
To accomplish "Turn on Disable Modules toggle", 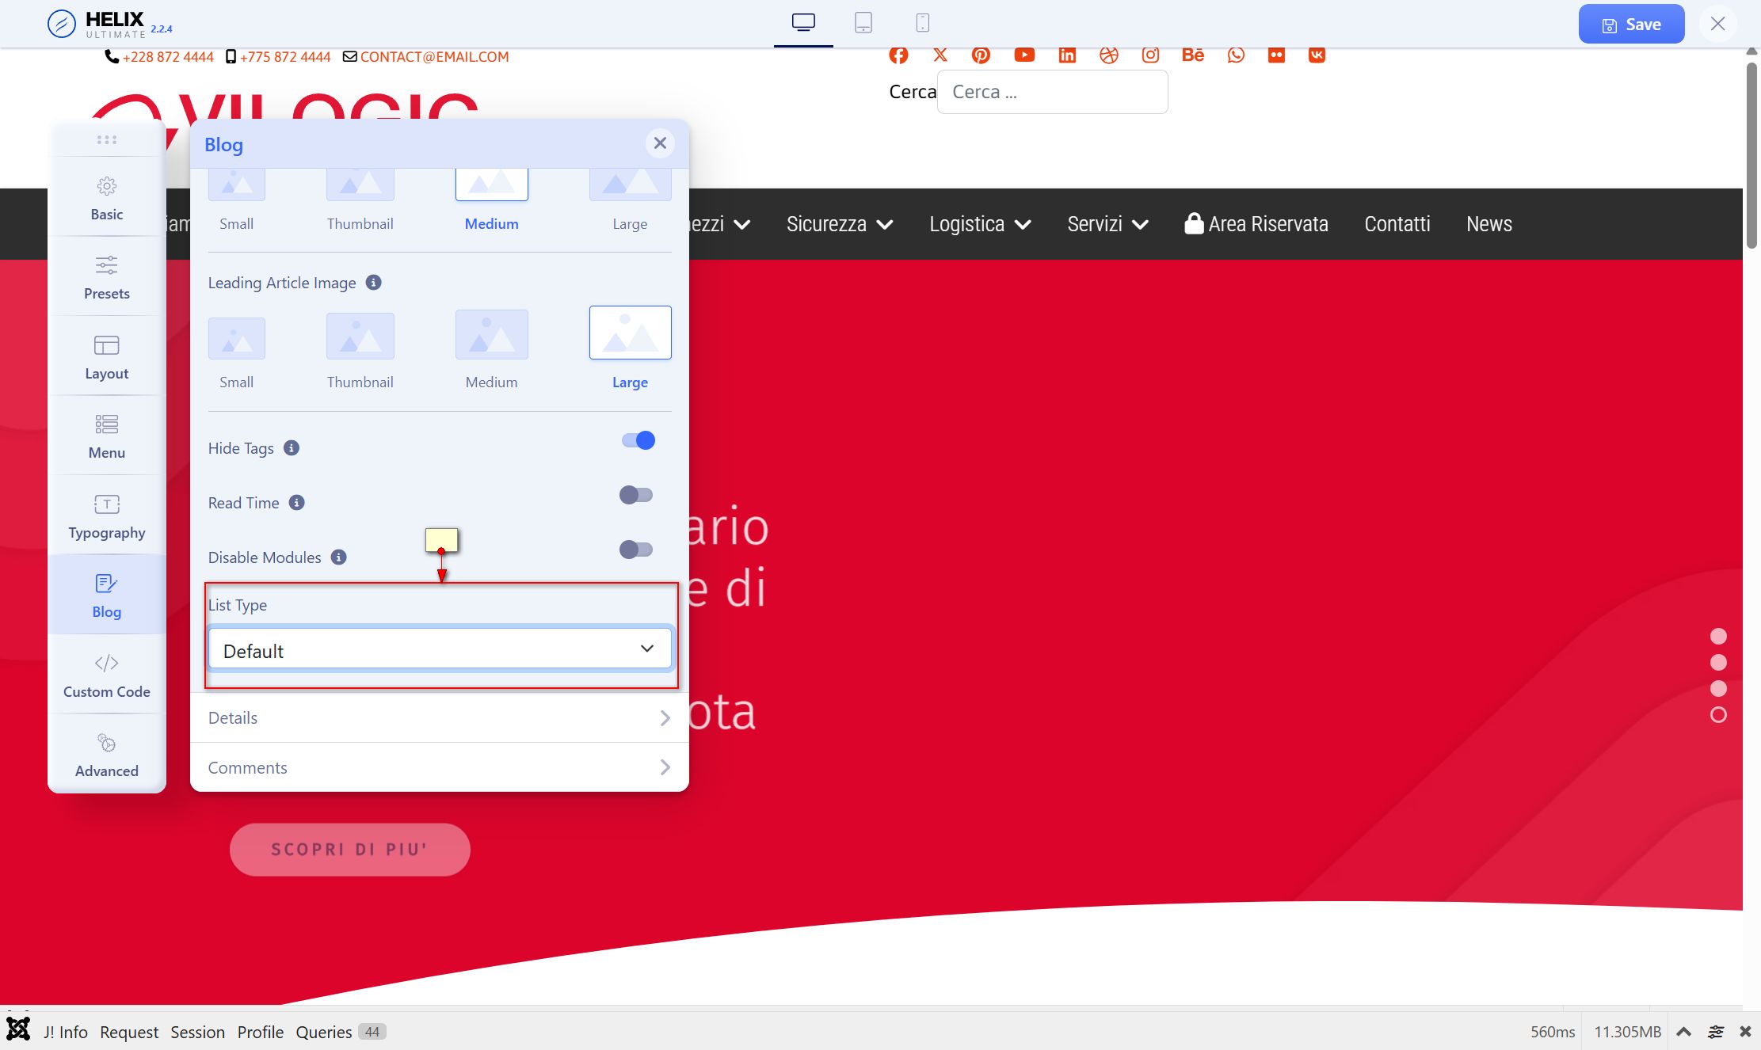I will point(636,550).
